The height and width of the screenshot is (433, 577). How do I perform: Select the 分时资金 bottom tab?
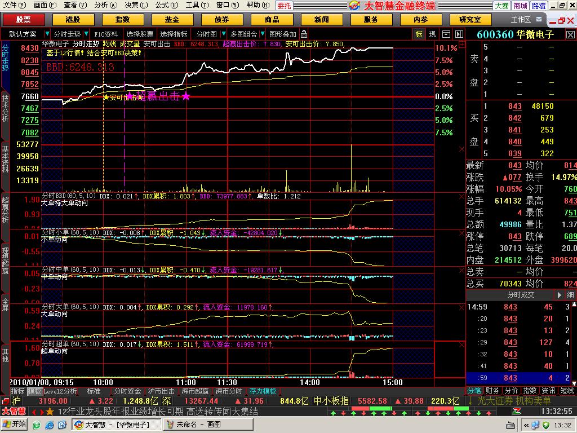click(x=128, y=391)
